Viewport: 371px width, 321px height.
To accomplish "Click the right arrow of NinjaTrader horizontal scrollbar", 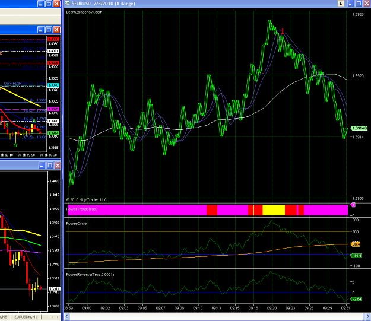I will point(367,316).
